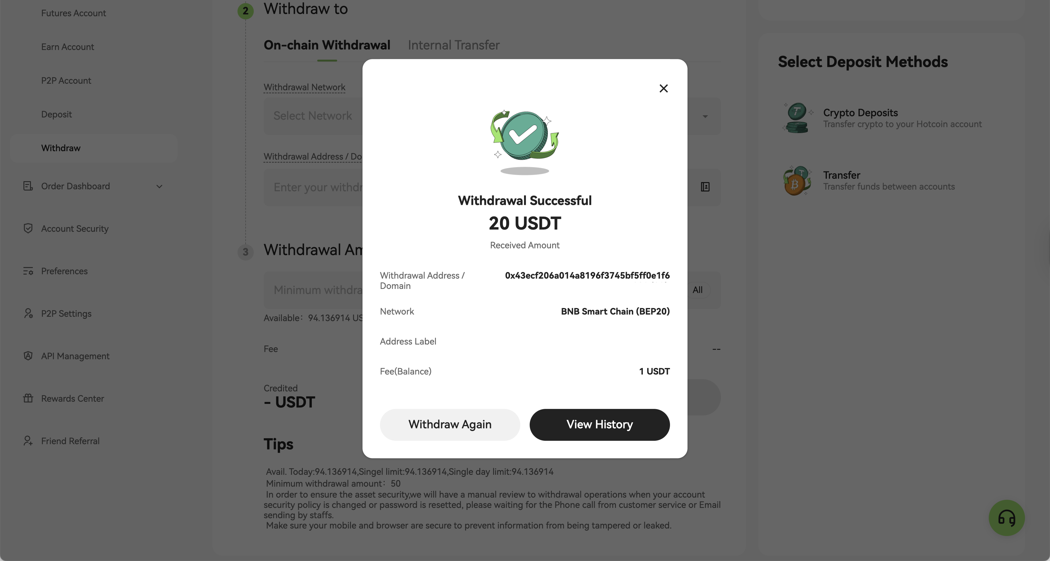Viewport: 1050px width, 561px height.
Task: Click the Preferences sliders icon
Action: point(28,271)
